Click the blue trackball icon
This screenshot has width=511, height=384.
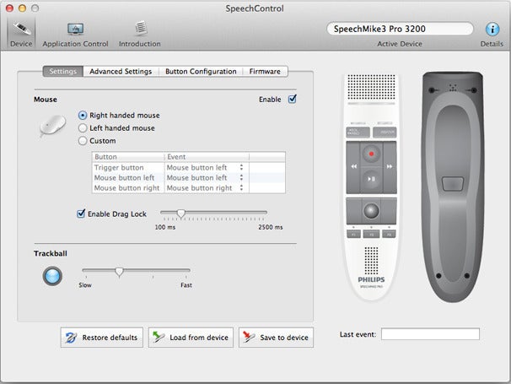(52, 276)
